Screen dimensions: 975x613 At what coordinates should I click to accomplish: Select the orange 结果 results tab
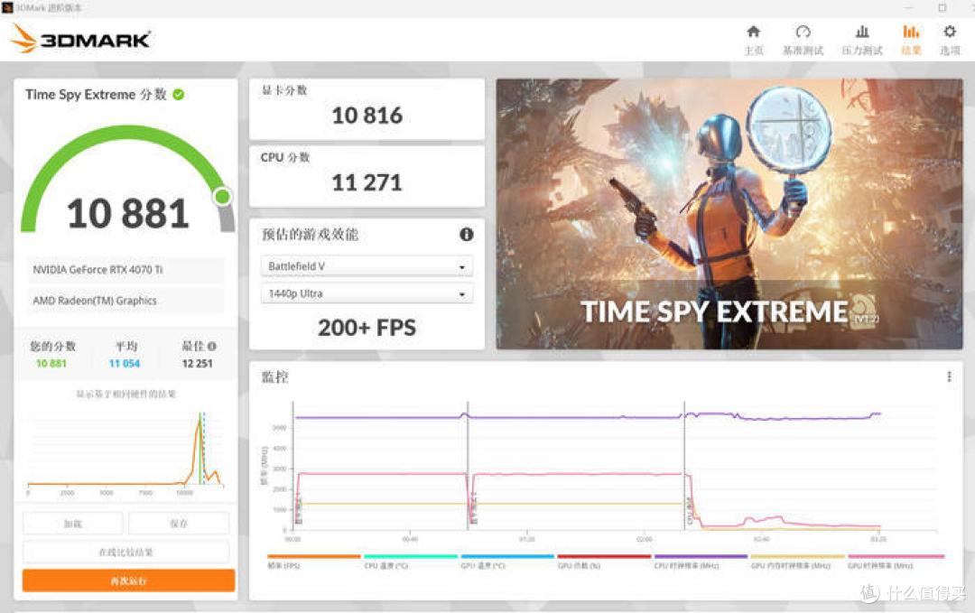911,40
